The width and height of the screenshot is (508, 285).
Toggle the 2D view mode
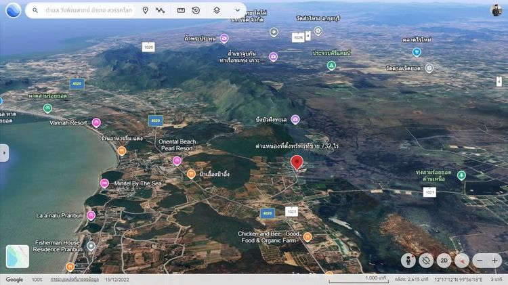click(444, 261)
